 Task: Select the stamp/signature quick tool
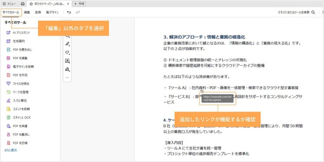(x=67, y=69)
